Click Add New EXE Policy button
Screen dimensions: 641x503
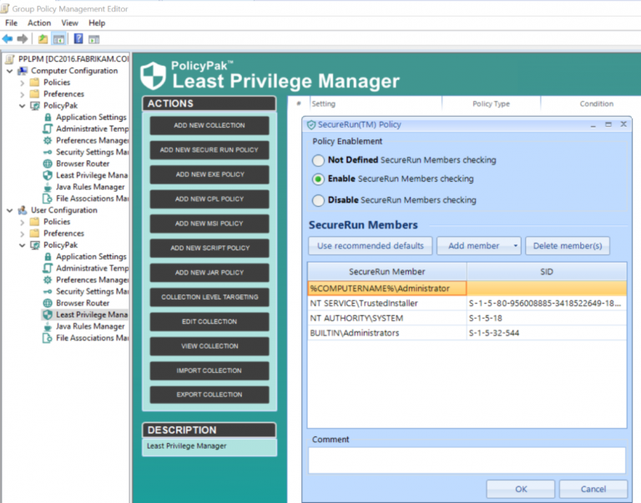(209, 174)
